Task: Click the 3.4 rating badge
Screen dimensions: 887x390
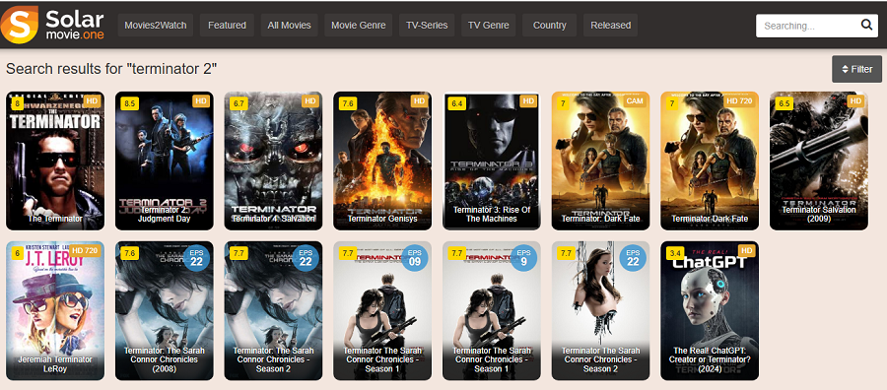Action: tap(675, 253)
